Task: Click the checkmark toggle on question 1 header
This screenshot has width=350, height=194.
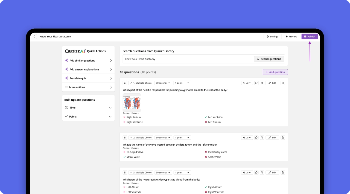Action: 131,83
